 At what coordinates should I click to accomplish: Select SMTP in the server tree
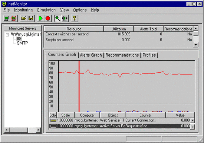pyautogui.click(x=22, y=43)
